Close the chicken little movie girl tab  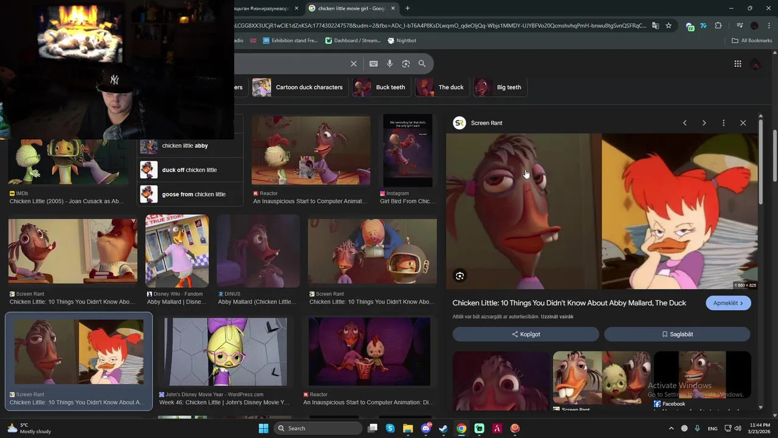pyautogui.click(x=393, y=8)
